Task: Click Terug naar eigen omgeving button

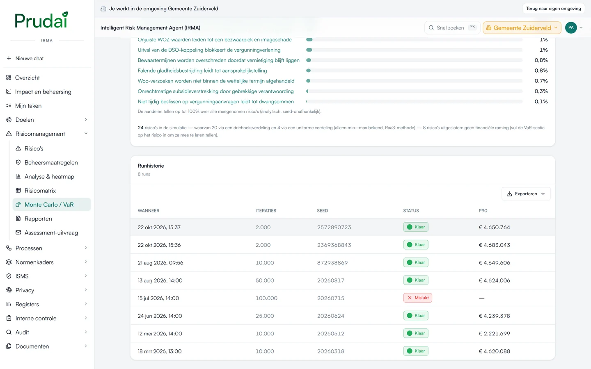Action: pyautogui.click(x=553, y=8)
